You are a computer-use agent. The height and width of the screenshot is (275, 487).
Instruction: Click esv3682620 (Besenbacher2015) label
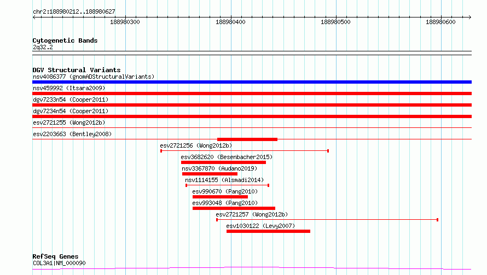pyautogui.click(x=227, y=157)
